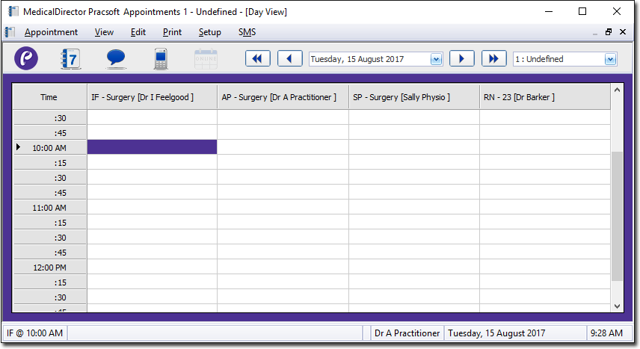Open the Appointment menu

coord(51,32)
